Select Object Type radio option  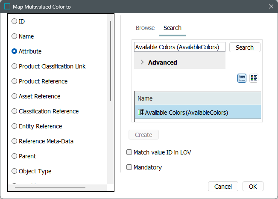pos(14,171)
